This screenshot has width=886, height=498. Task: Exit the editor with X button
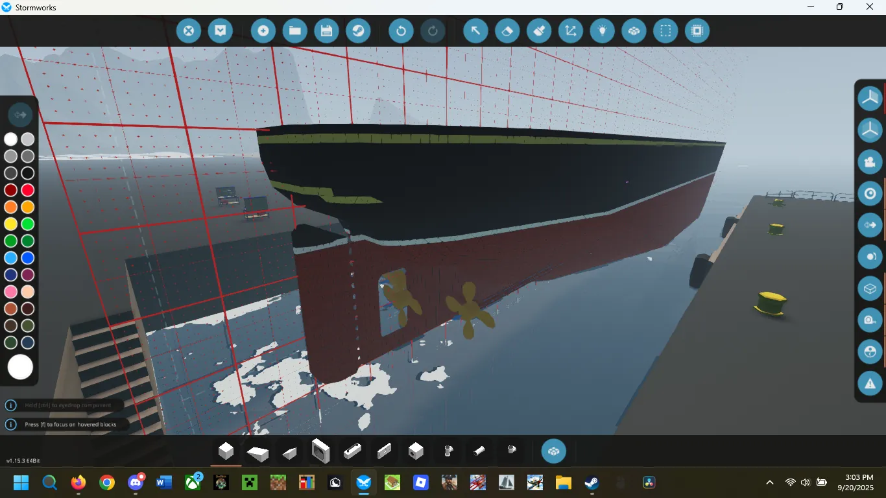pos(189,30)
